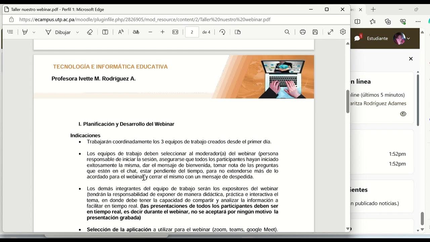Image resolution: width=430 pixels, height=242 pixels.
Task: Open PDF settings gear
Action: pos(343,32)
